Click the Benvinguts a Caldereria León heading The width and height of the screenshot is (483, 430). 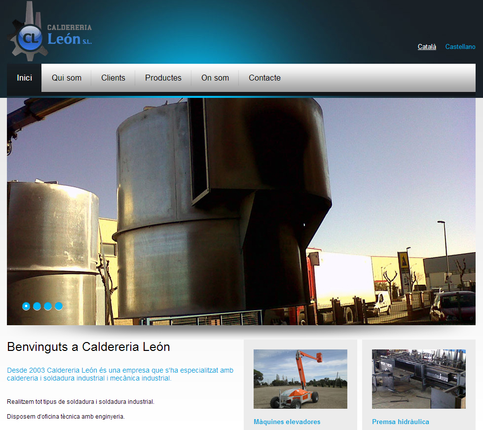tap(88, 347)
